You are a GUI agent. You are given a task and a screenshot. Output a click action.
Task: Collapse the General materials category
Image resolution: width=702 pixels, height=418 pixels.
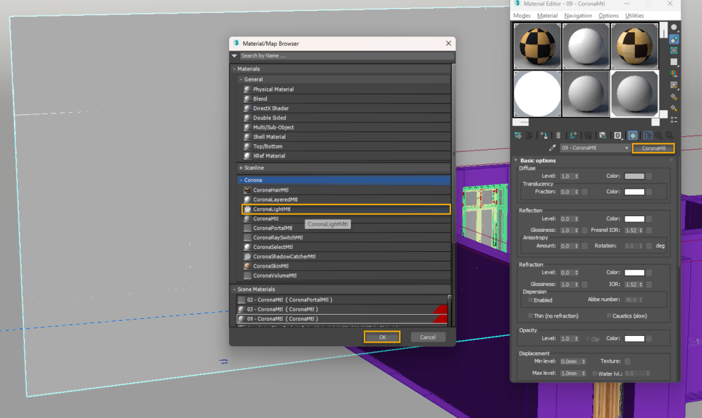point(241,79)
